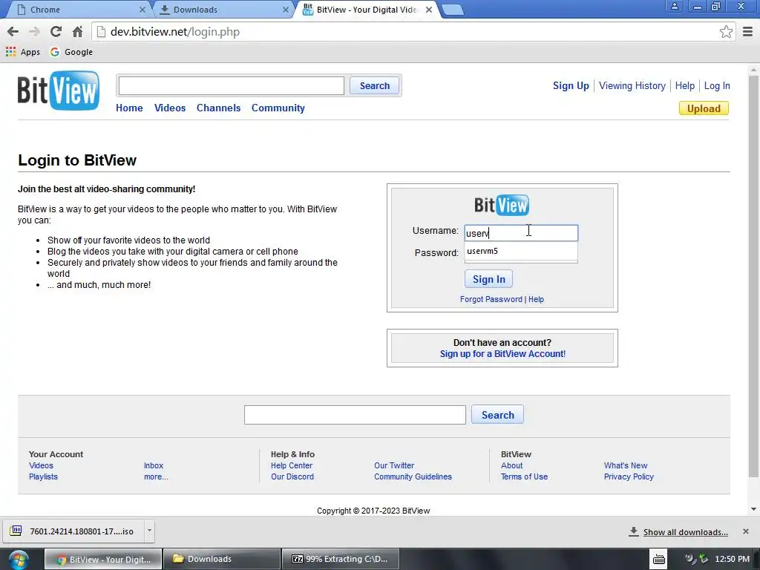Click the Sign In button
This screenshot has height=570, width=760.
(x=488, y=279)
